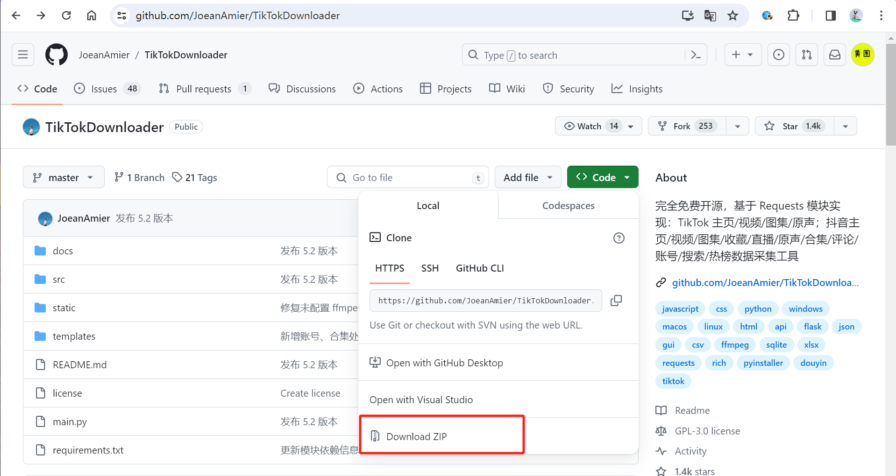Open the douyin topic tag

point(813,363)
